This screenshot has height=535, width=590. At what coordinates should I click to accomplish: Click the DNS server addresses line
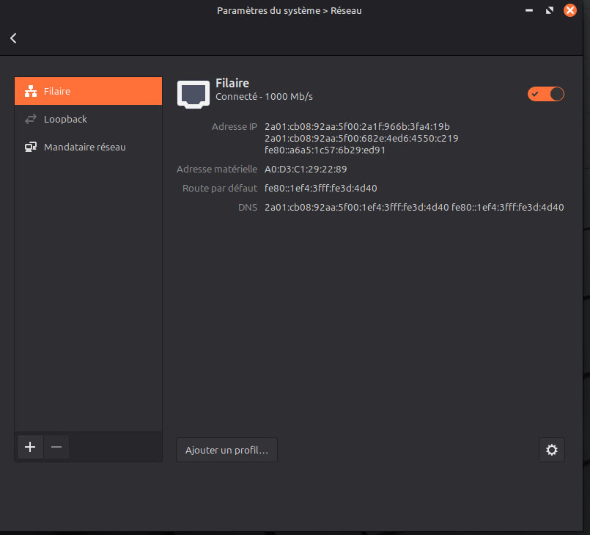(x=414, y=207)
